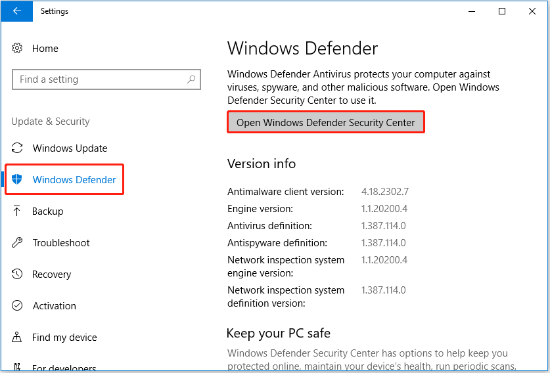This screenshot has width=550, height=373.
Task: Go to Troubleshoot settings
Action: pyautogui.click(x=61, y=243)
